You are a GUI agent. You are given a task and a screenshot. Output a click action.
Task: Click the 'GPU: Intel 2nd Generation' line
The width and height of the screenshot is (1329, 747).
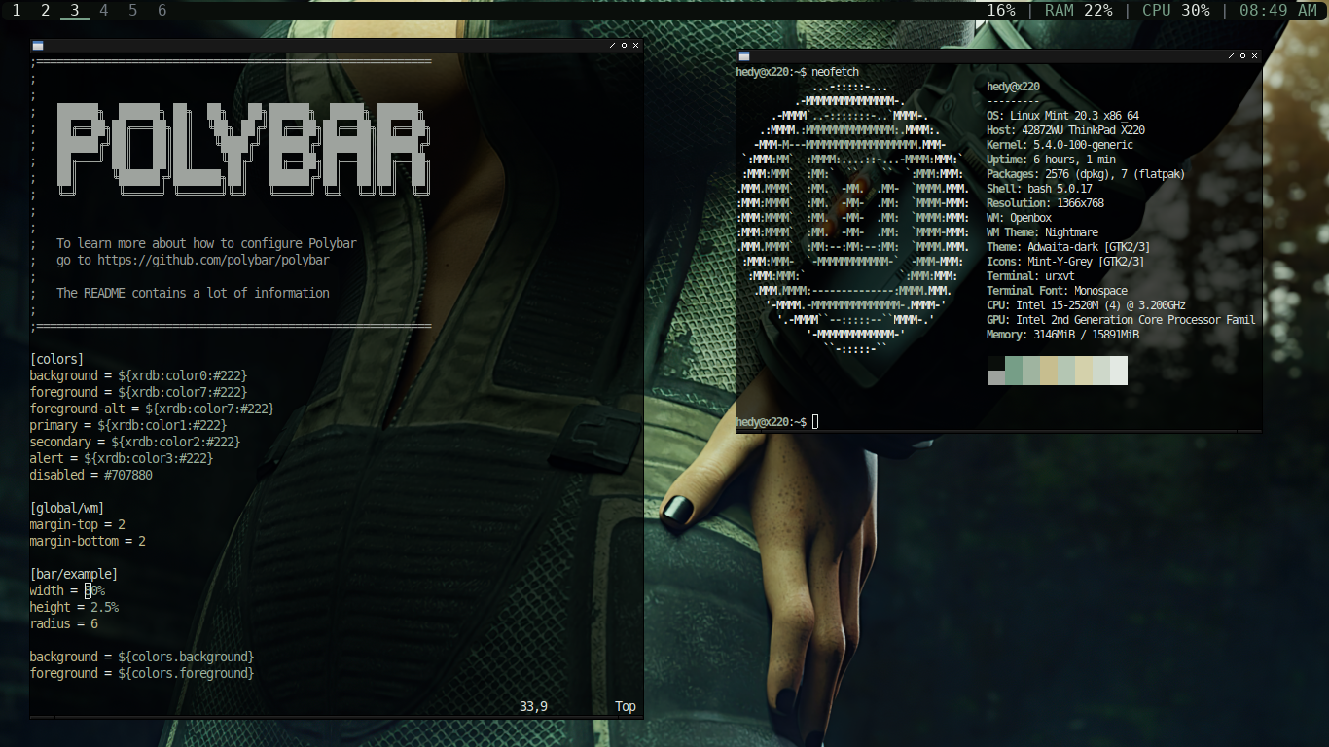(1121, 320)
